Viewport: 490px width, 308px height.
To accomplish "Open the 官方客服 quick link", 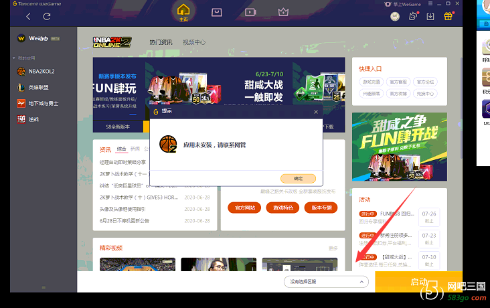I will click(398, 82).
